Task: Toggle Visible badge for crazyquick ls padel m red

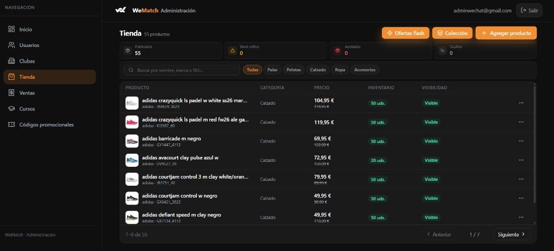Action: click(431, 122)
